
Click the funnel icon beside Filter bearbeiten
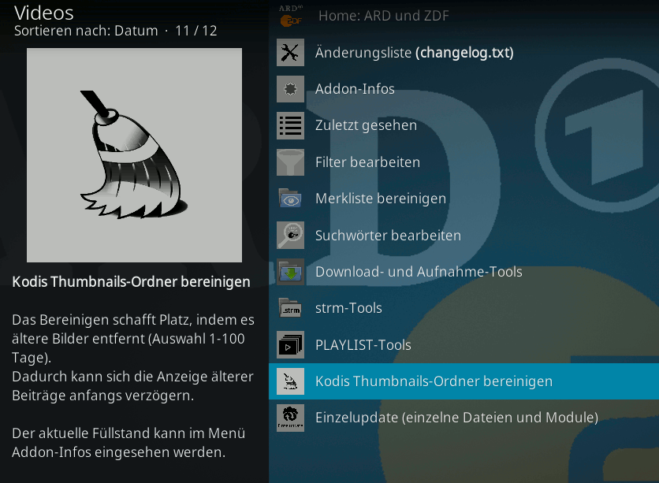click(290, 162)
